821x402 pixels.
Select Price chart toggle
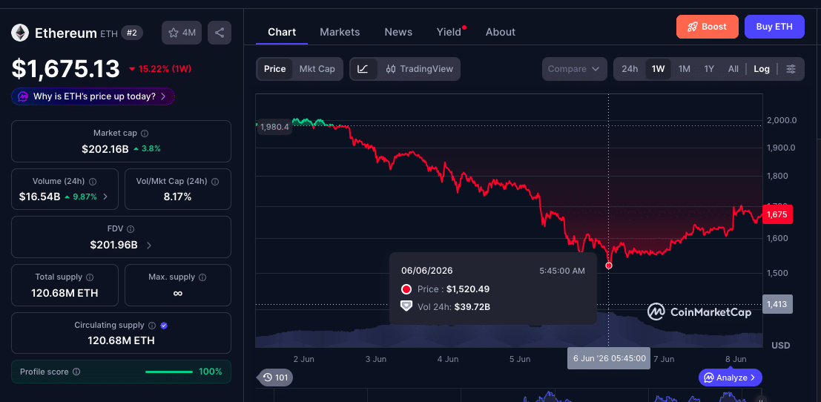click(x=275, y=69)
